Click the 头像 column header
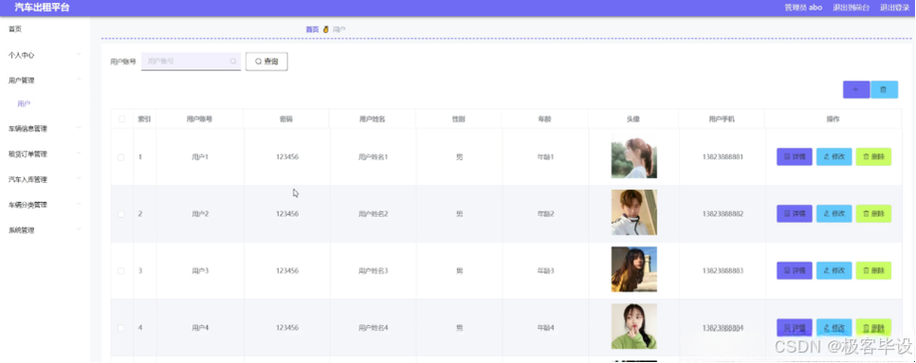Viewport: 916px width, 363px height. (x=633, y=119)
